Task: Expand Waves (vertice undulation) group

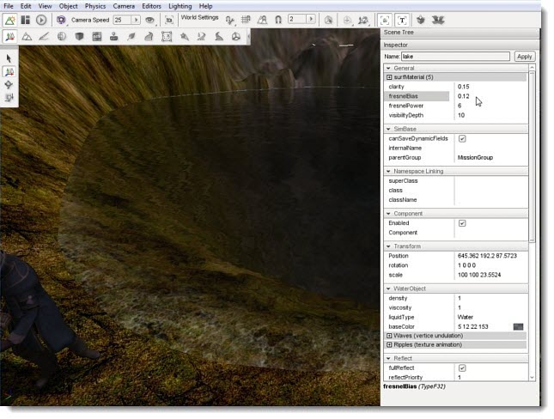Action: [x=389, y=335]
